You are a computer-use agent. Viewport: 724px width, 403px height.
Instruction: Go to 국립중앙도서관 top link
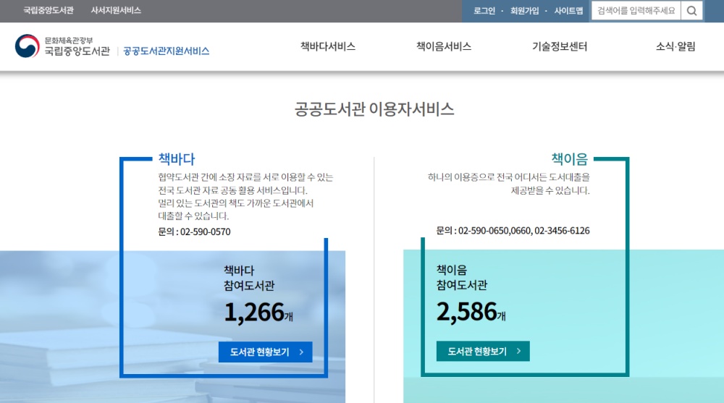[49, 10]
